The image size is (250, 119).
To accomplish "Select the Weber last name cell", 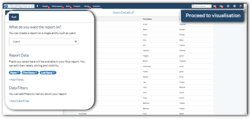I will (182, 103).
